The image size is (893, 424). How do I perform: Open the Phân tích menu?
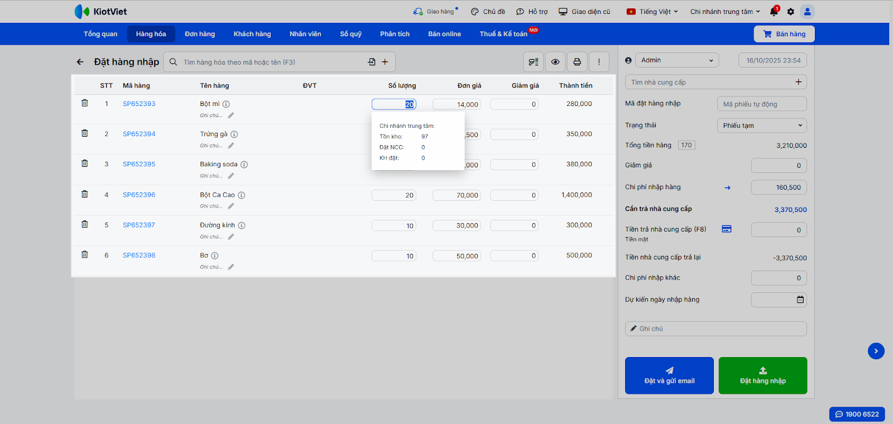click(395, 34)
